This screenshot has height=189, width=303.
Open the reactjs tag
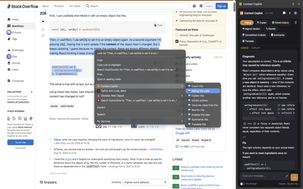coord(54,106)
